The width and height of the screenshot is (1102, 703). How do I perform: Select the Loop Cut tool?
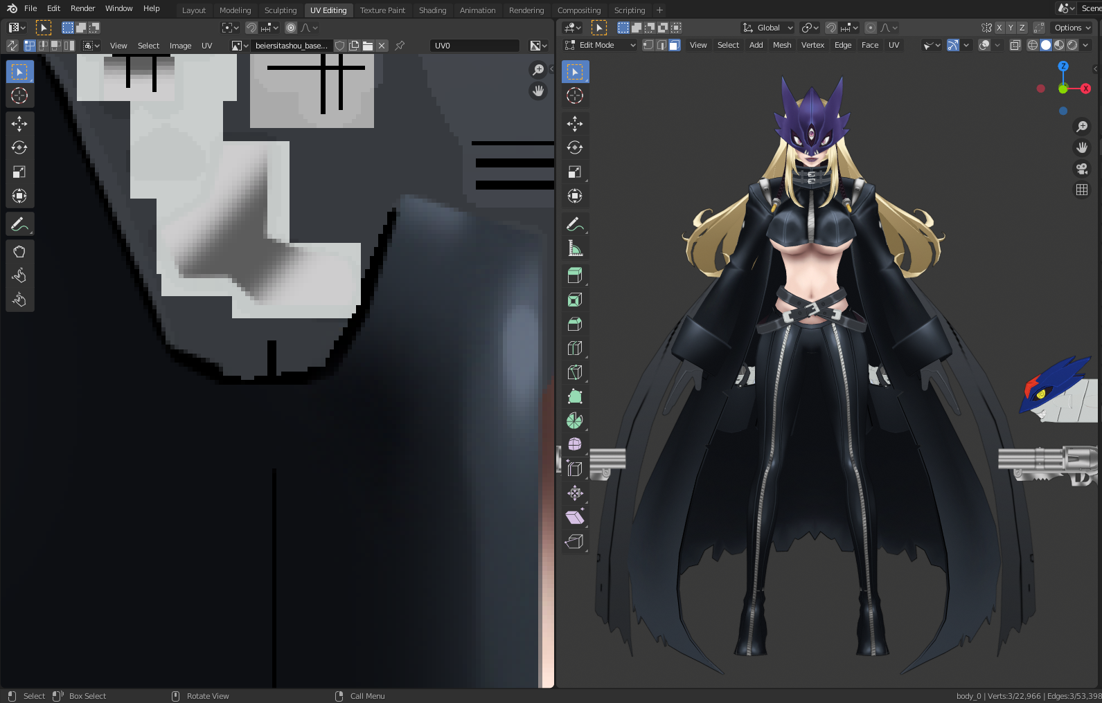point(575,349)
